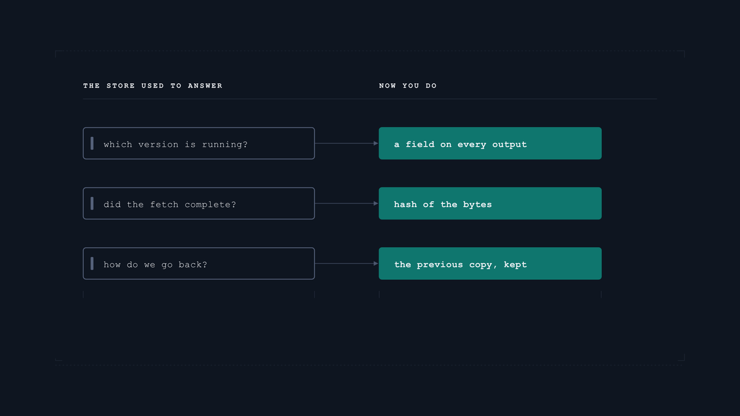The width and height of the screenshot is (740, 416).
Task: Click the heading 'THE STORE USED TO ANSWER'
Action: click(153, 86)
